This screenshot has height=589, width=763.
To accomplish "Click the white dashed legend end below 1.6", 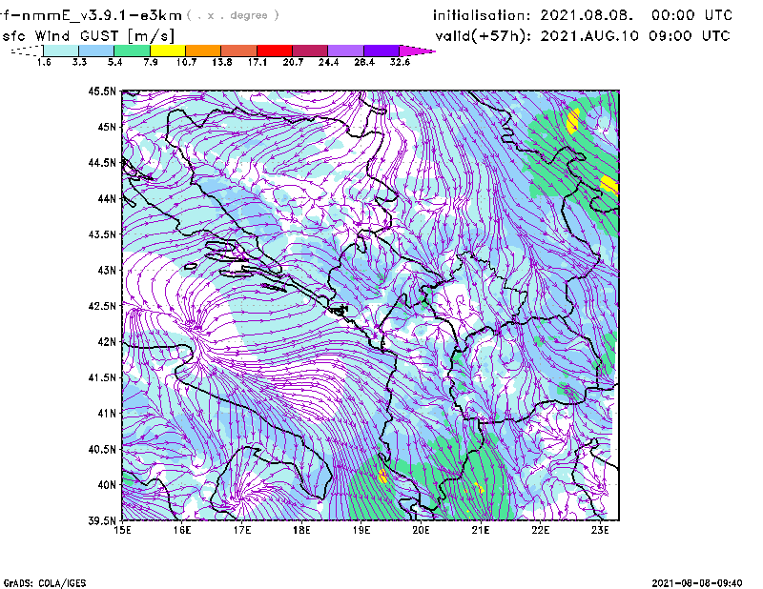I will [x=27, y=51].
